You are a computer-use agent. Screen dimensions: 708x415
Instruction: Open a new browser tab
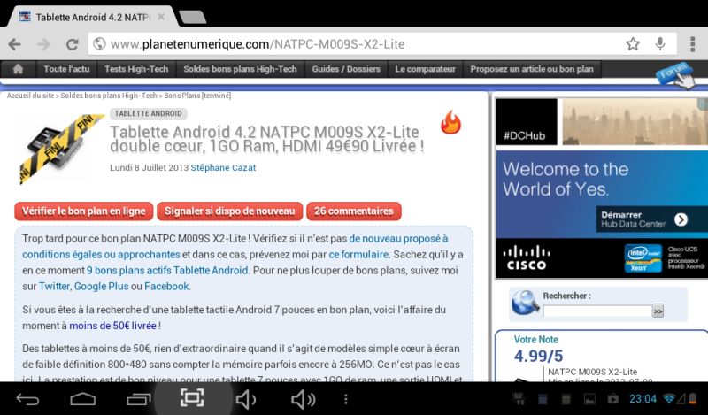(x=193, y=17)
